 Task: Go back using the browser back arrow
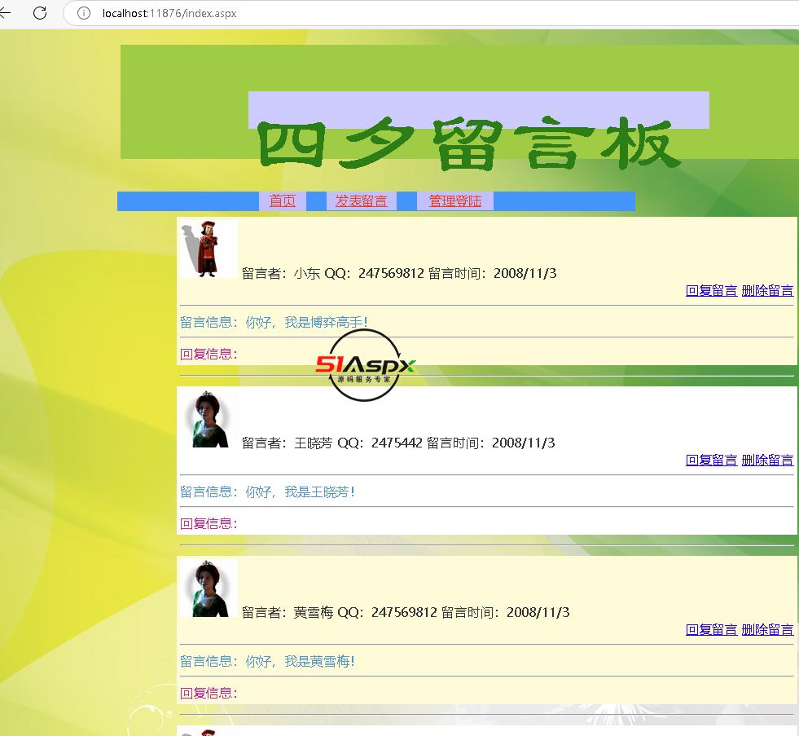[x=5, y=13]
